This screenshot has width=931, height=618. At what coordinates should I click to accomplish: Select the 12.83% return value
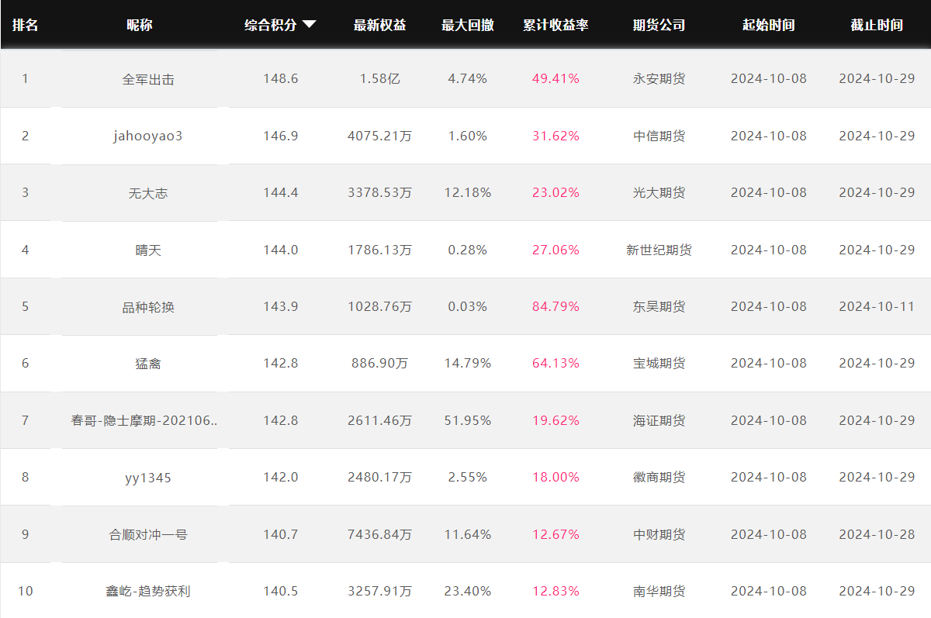click(555, 591)
